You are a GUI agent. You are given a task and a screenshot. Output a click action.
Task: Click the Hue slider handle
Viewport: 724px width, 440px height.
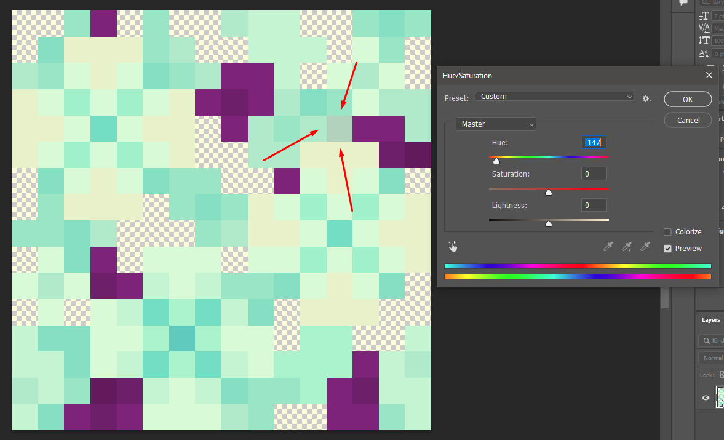[x=496, y=161]
